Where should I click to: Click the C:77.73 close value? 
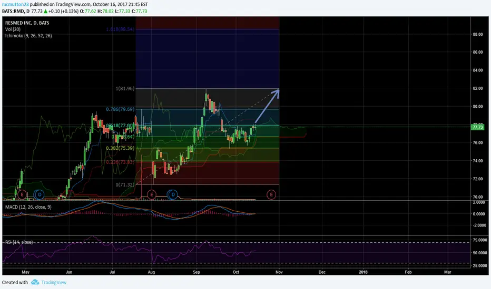click(140, 11)
